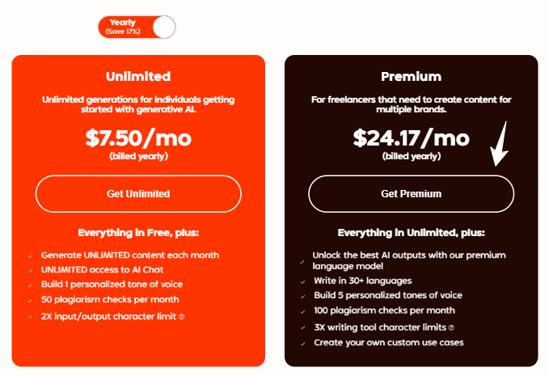Select checkmark beside Build 5 personalized tones of voice
This screenshot has width=549, height=376.
(x=301, y=296)
